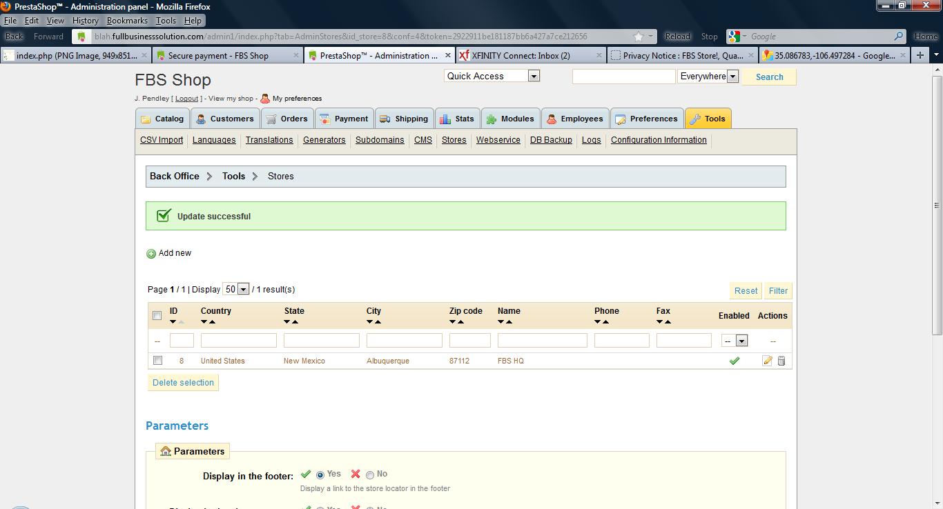943x509 pixels.
Task: Open the Bookmarks menu
Action: tap(127, 21)
